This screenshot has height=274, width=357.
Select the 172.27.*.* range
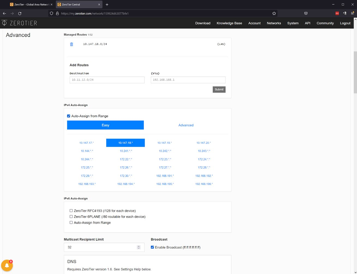[x=165, y=167]
